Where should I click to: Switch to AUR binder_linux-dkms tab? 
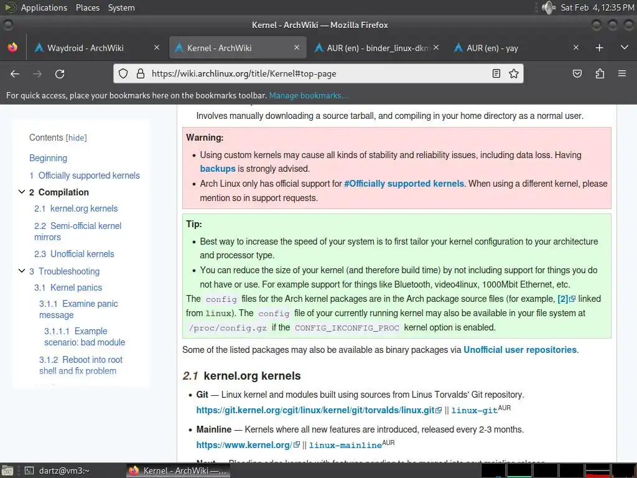click(x=377, y=47)
